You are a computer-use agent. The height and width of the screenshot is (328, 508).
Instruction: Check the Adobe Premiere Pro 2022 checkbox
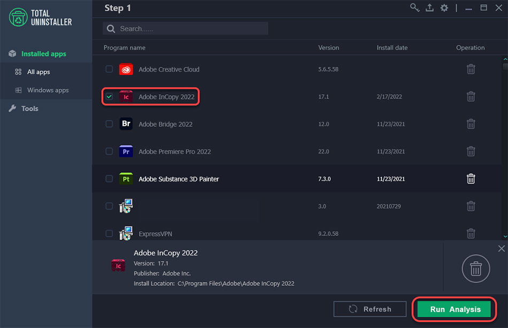point(109,151)
